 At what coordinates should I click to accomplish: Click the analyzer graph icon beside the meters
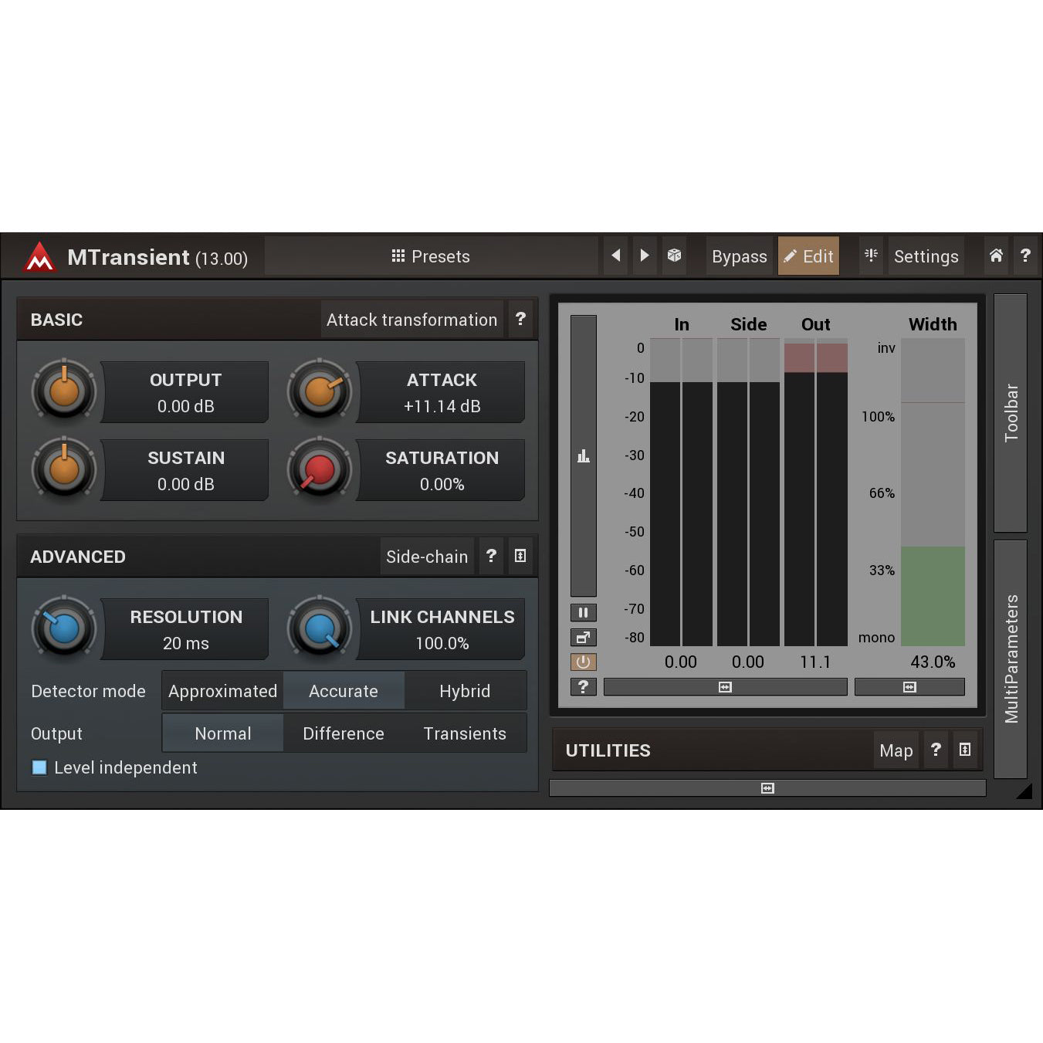pyautogui.click(x=583, y=455)
